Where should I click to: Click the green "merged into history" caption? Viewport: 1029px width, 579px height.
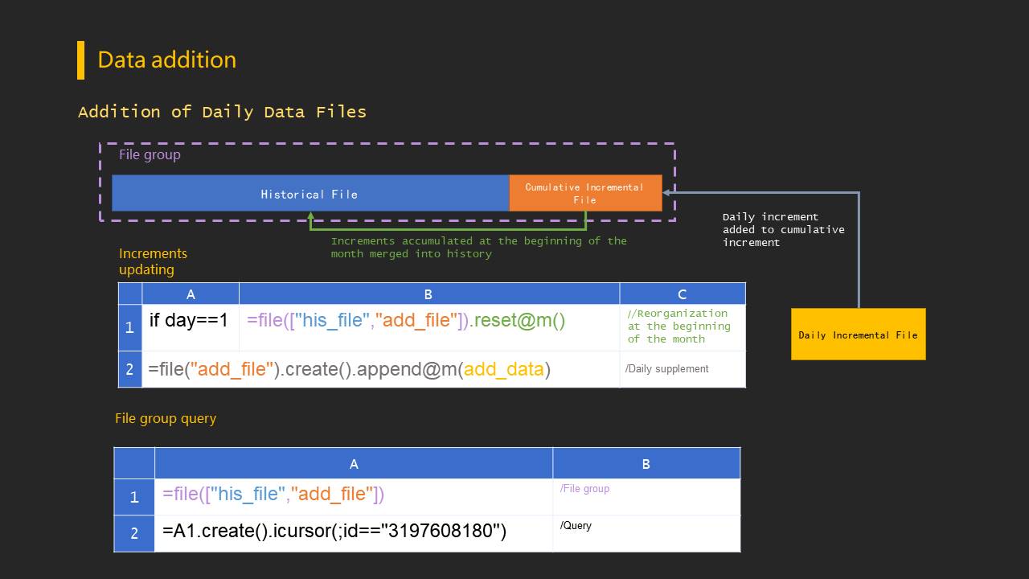[478, 247]
